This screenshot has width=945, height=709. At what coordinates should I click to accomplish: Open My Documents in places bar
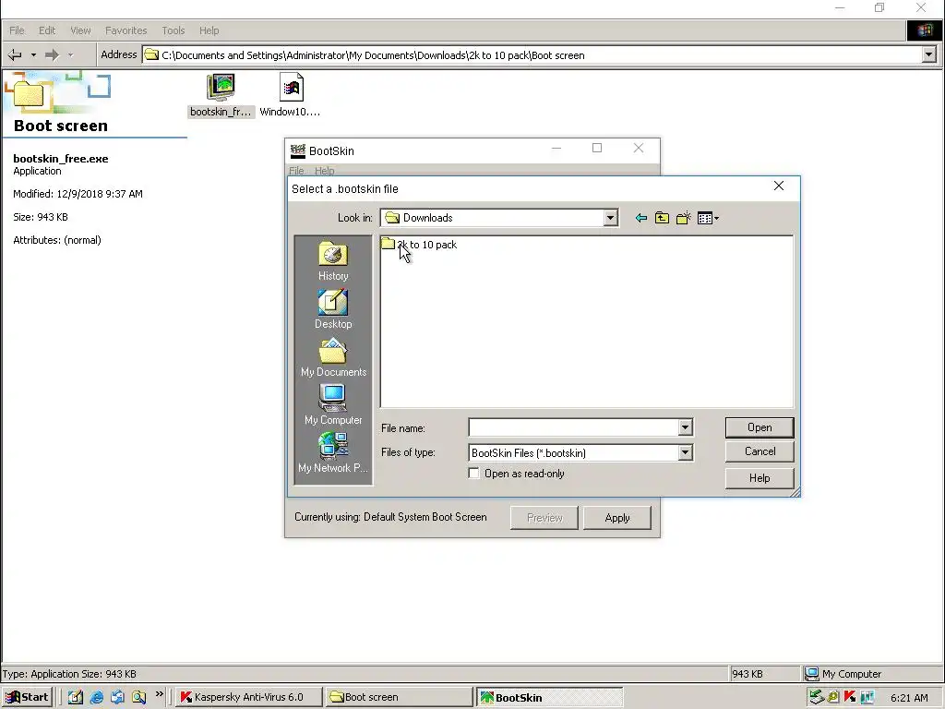[332, 357]
